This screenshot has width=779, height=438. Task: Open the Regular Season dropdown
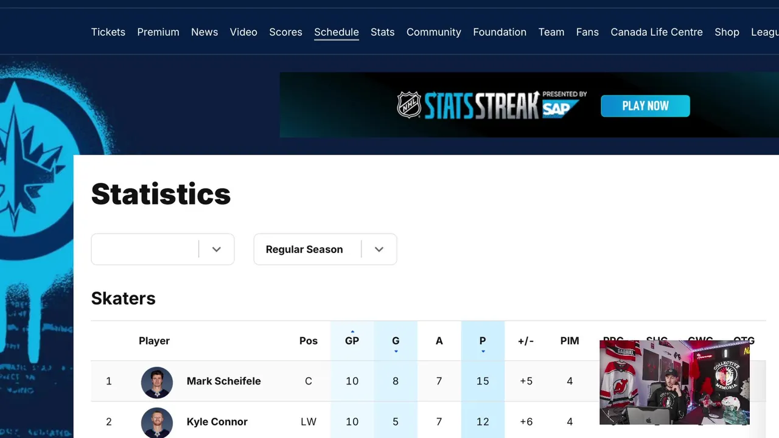(325, 249)
